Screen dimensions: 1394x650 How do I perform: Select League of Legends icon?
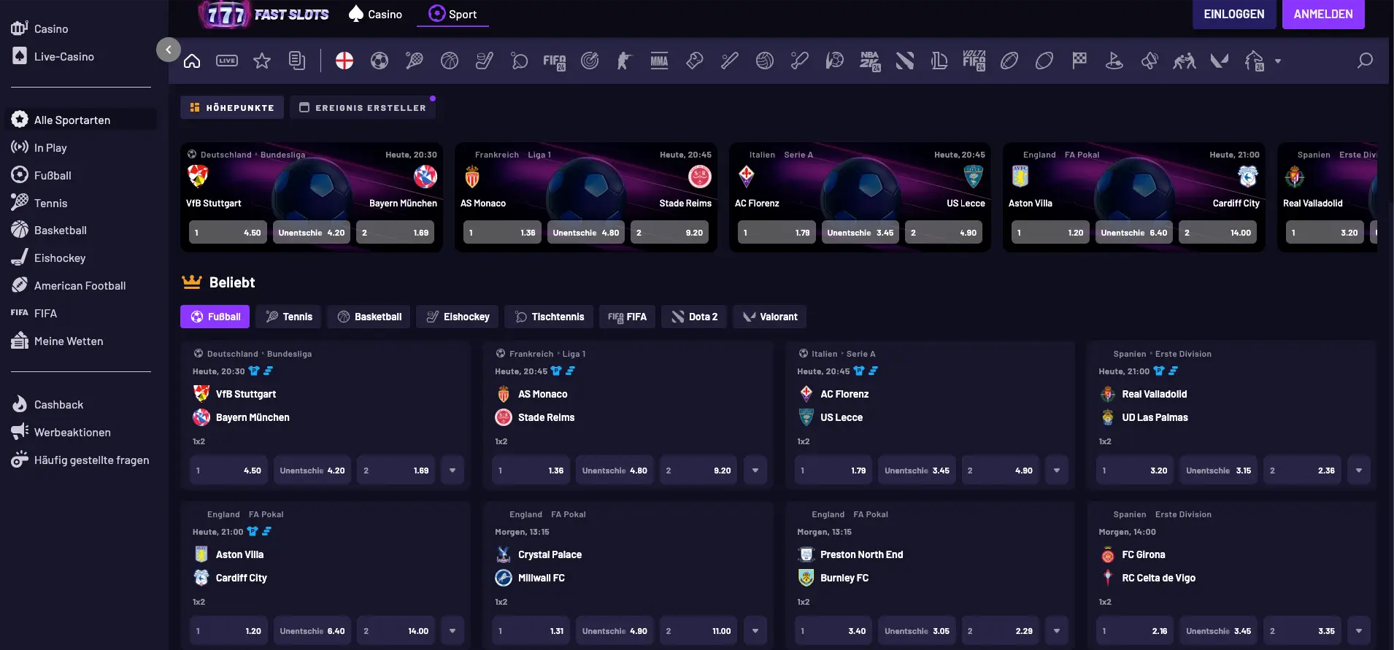939,61
